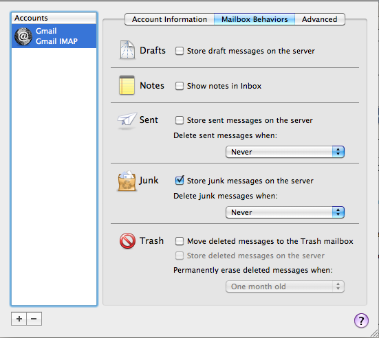This screenshot has height=338, width=379.
Task: Switch to the Advanced tab
Action: tap(320, 19)
